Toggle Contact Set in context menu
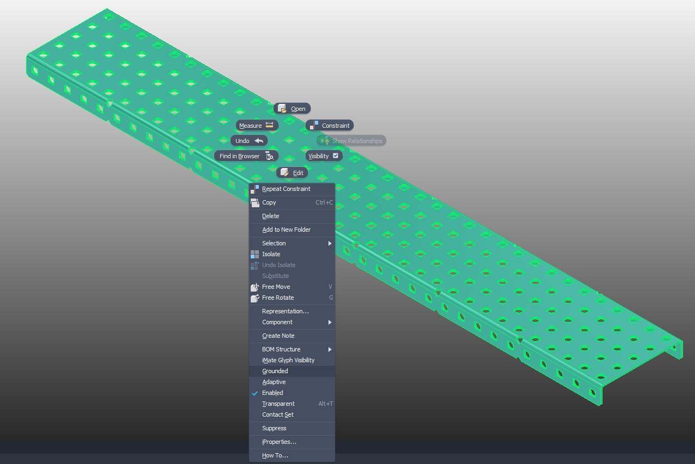This screenshot has height=464, width=695. (292, 414)
